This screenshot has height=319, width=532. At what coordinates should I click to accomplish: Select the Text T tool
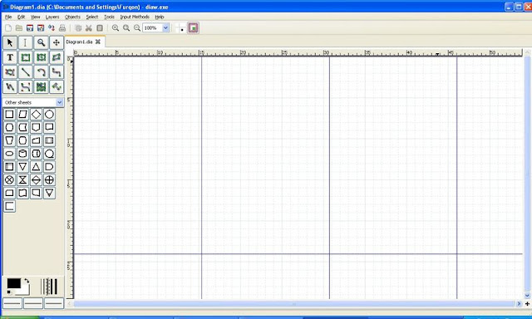pos(10,57)
